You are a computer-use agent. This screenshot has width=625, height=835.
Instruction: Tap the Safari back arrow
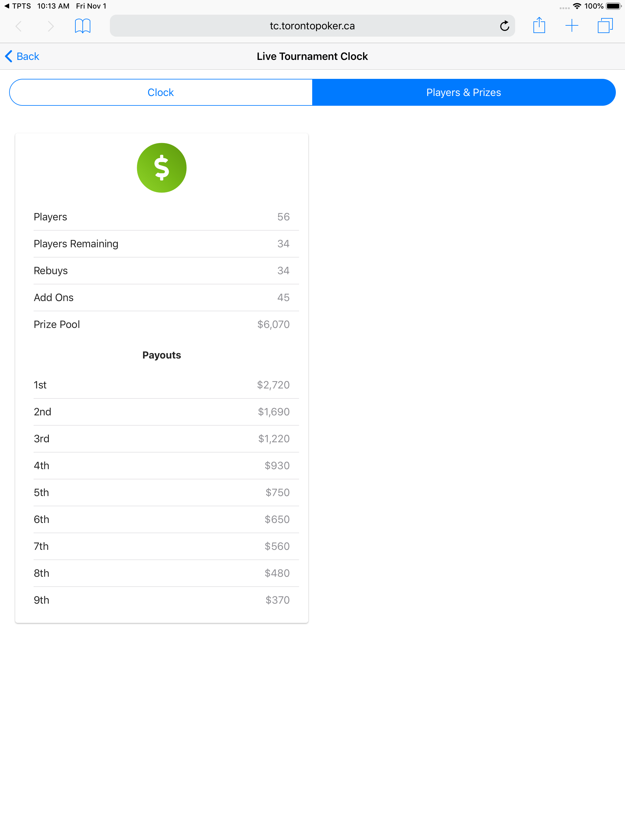(18, 26)
